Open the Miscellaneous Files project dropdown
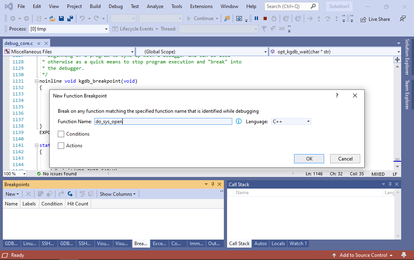 click(x=132, y=52)
